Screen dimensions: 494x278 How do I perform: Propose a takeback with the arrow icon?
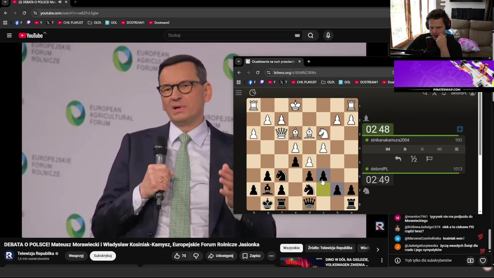[398, 159]
